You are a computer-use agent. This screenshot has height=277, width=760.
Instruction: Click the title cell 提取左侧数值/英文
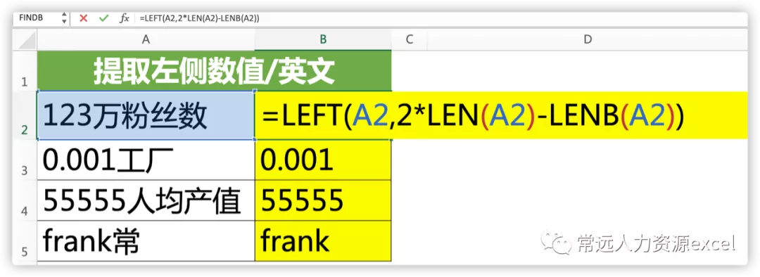[214, 71]
